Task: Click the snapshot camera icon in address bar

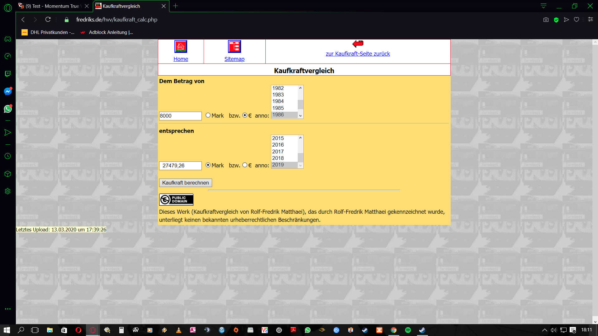Action: [546, 20]
